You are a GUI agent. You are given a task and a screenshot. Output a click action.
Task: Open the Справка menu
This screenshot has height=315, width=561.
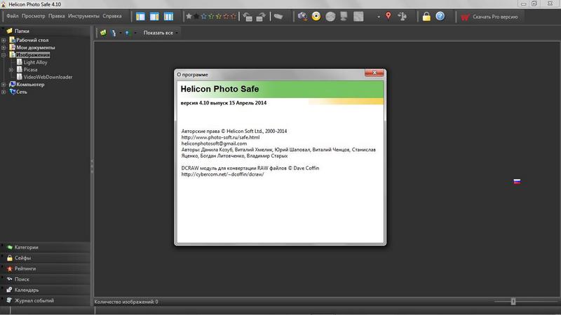pyautogui.click(x=112, y=16)
